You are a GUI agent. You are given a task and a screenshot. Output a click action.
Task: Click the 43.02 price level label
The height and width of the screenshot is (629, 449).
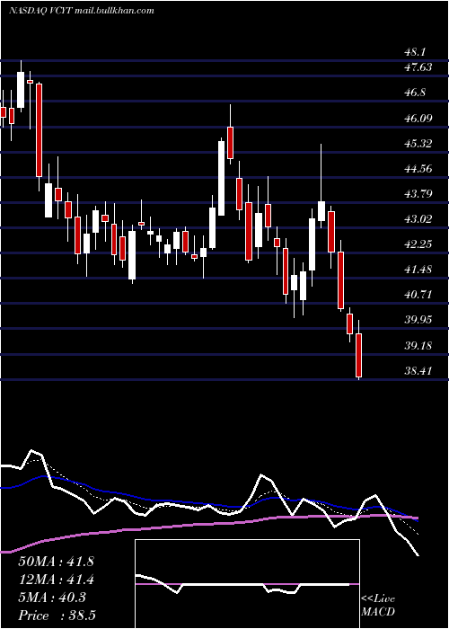pos(418,219)
